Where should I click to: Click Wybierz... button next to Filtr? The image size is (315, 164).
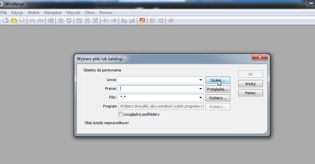(x=218, y=98)
